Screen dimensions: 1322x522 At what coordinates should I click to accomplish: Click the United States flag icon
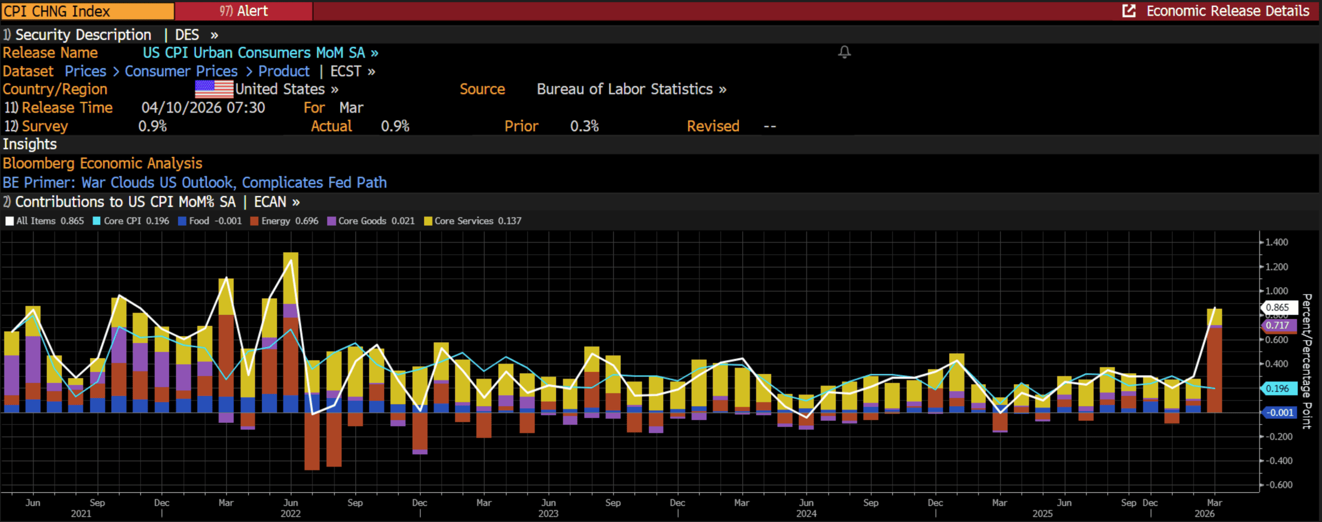(x=214, y=89)
